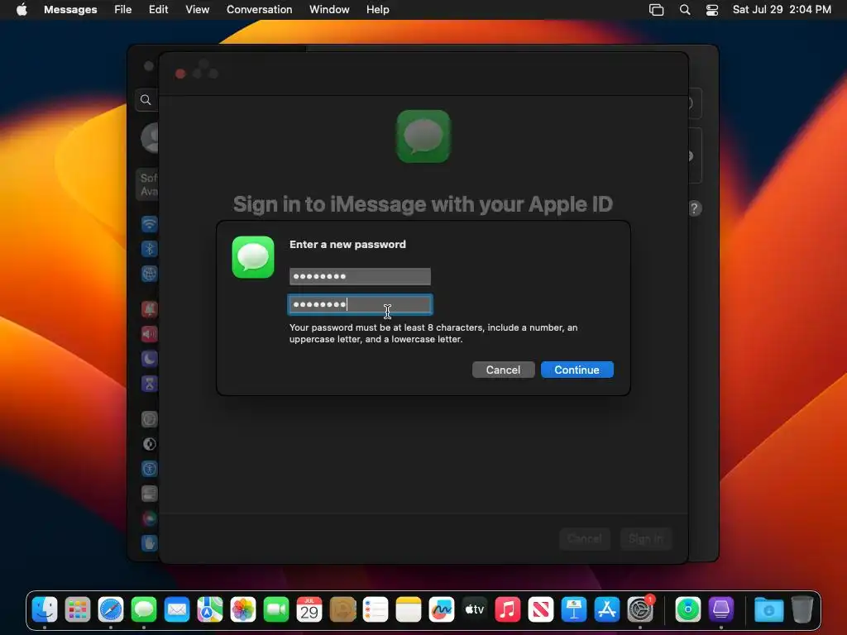Image resolution: width=847 pixels, height=635 pixels.
Task: Open Mail from the Dock
Action: tap(177, 609)
